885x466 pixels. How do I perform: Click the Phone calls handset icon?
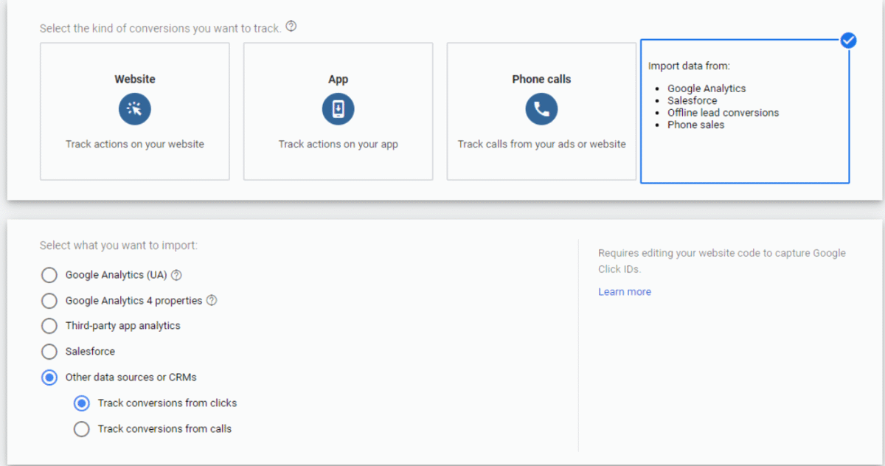click(541, 110)
